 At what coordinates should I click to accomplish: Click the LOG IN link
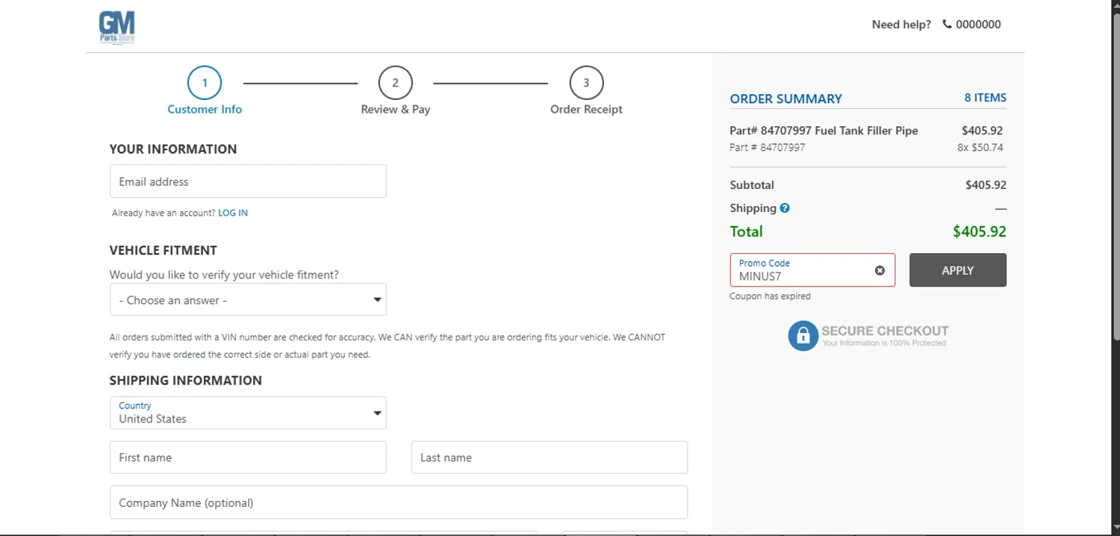(233, 213)
